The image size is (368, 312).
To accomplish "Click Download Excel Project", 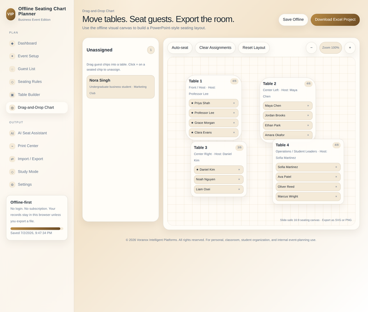I will [335, 20].
